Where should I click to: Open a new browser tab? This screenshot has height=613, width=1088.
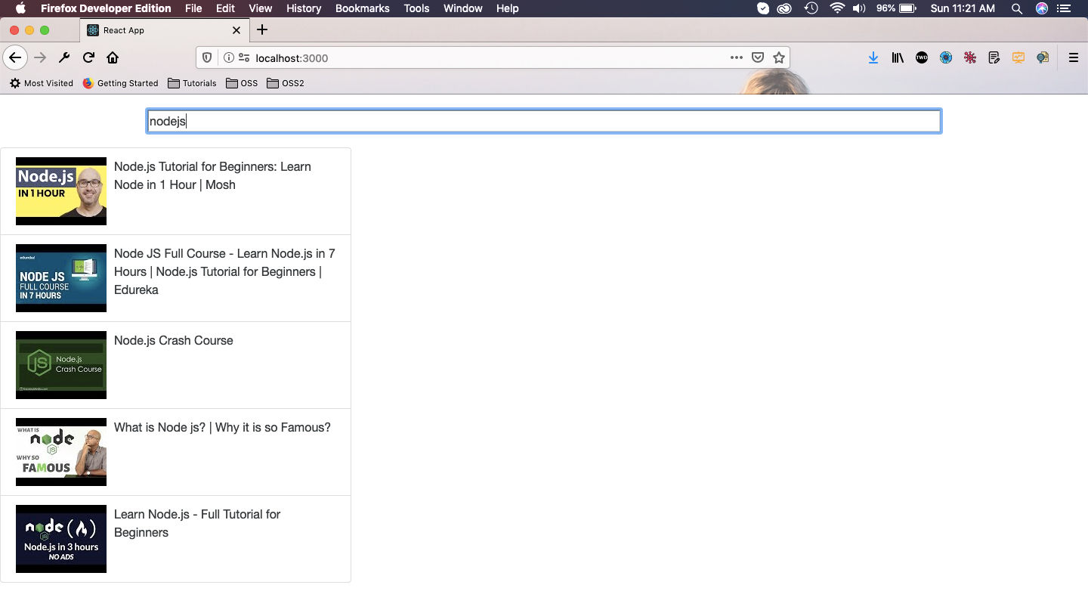[x=262, y=30]
